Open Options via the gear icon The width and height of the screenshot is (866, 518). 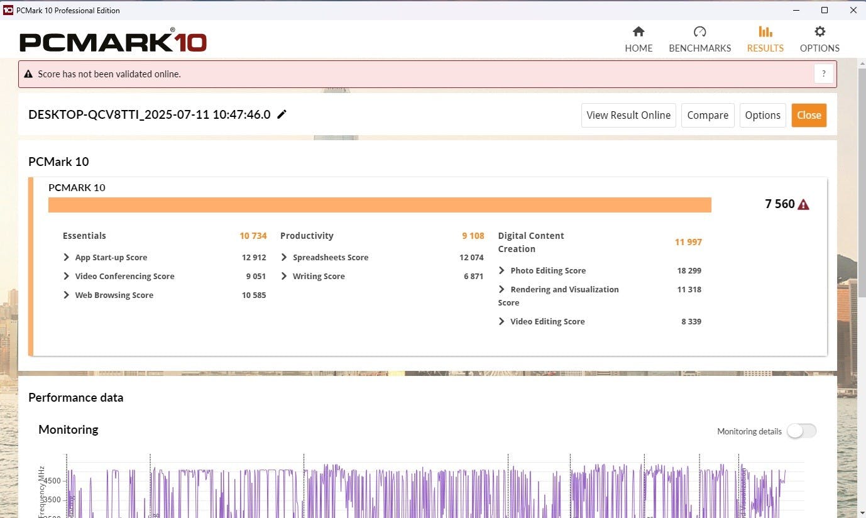point(819,31)
